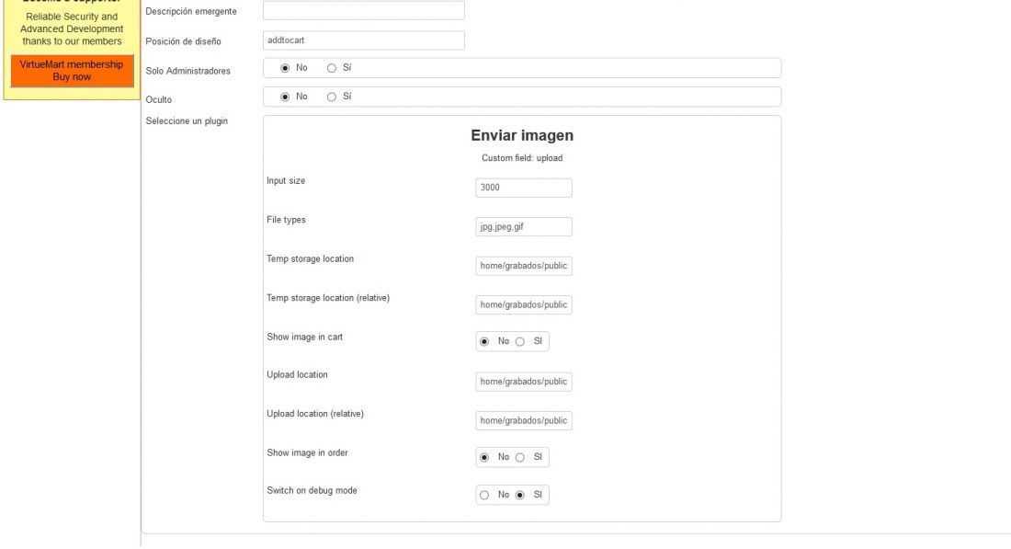The width and height of the screenshot is (1011, 549).
Task: Select No for Oculto
Action: tap(285, 97)
